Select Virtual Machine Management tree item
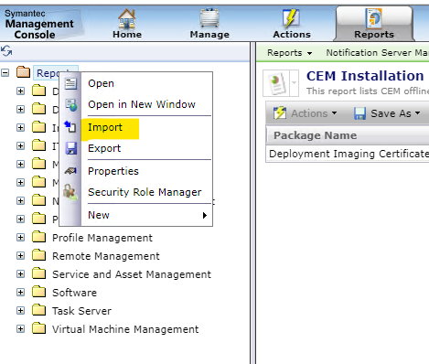 point(125,329)
